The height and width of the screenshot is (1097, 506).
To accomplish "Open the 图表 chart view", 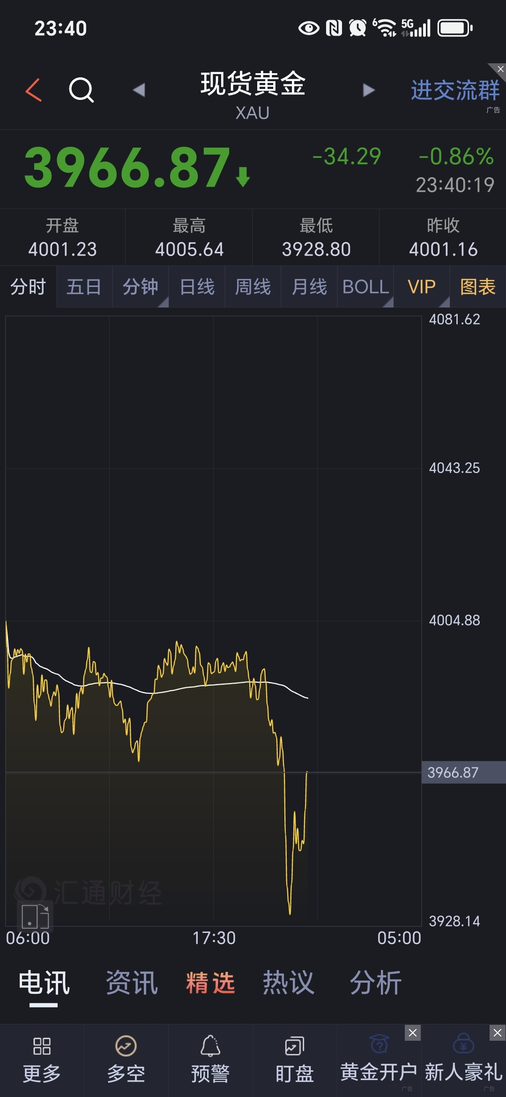I will [478, 286].
